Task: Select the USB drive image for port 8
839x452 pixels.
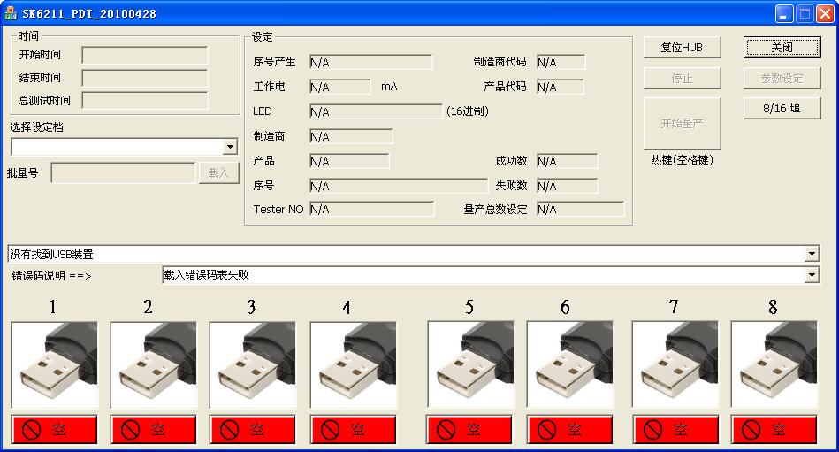Action: pos(774,364)
